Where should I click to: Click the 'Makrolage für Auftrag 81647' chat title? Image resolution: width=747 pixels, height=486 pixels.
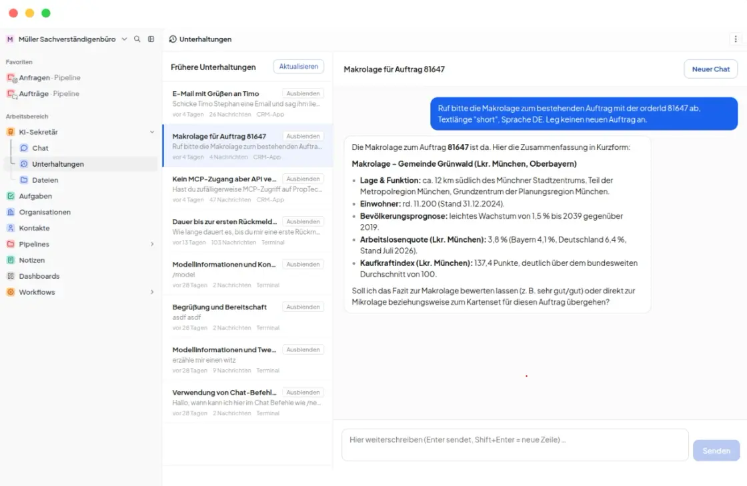click(x=394, y=69)
